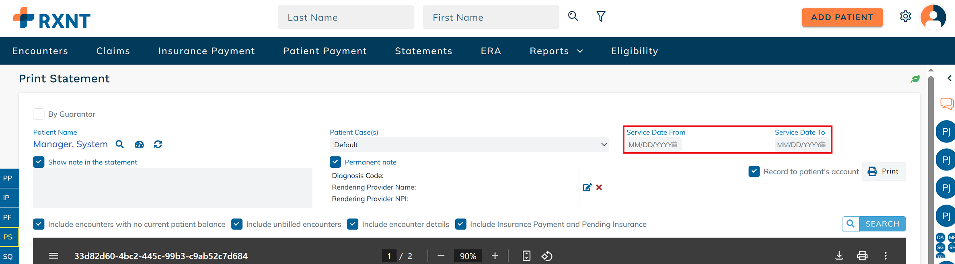
Task: Disable Include unbilled encounters option
Action: pos(237,224)
